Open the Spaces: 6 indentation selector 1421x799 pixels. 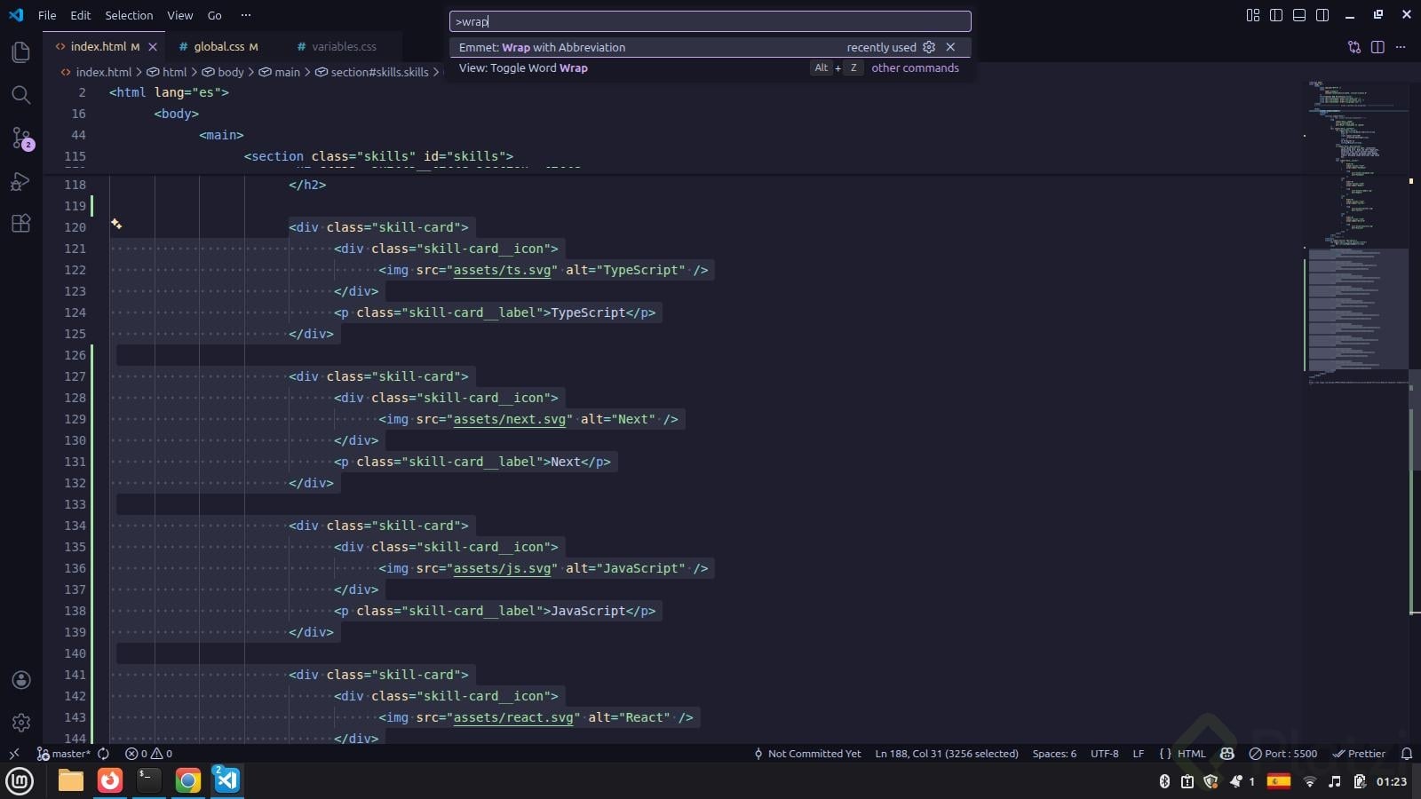[1054, 754]
